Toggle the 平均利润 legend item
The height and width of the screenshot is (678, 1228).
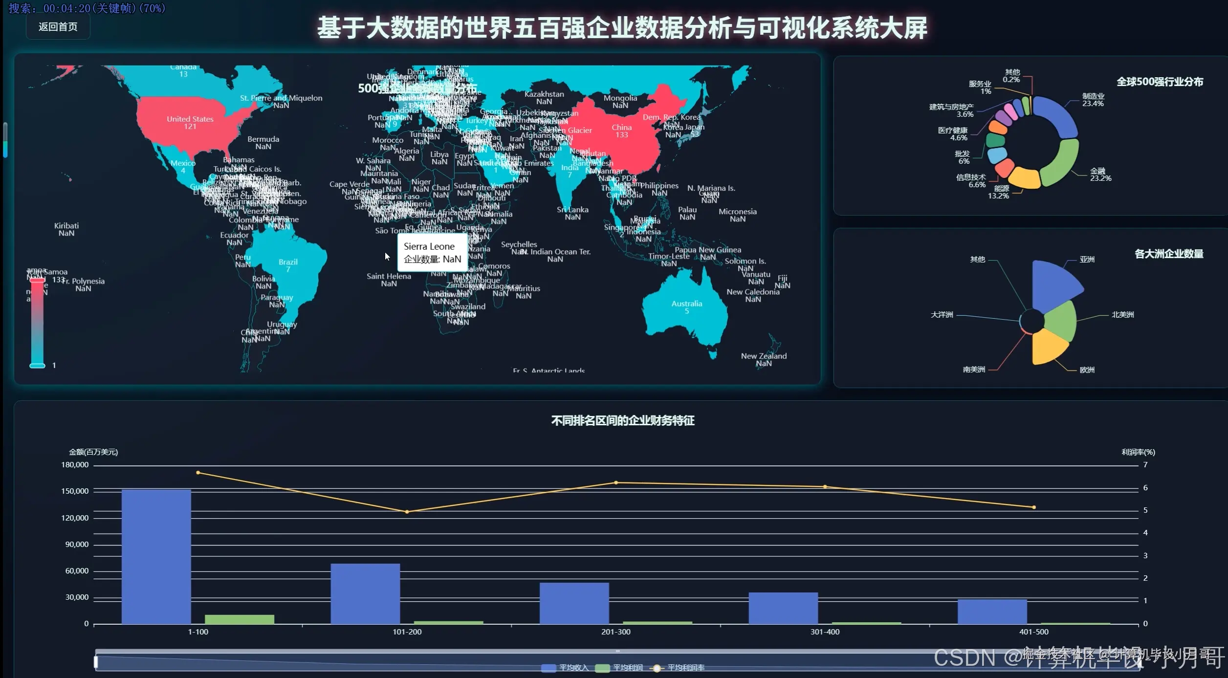click(x=602, y=668)
